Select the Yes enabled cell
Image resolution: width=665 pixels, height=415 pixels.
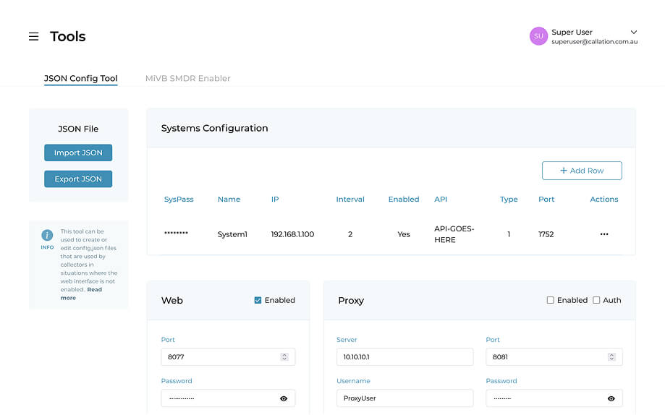[404, 234]
